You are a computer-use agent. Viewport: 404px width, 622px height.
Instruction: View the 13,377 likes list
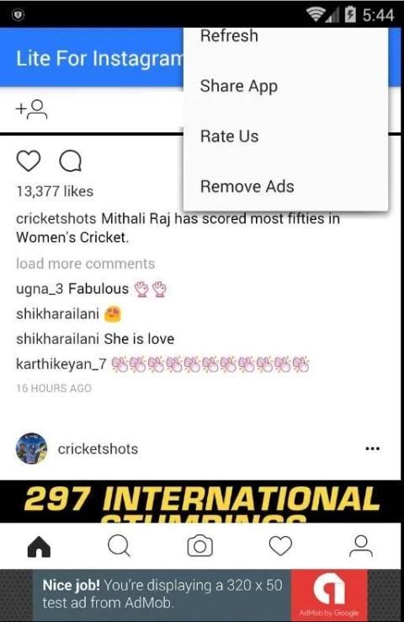click(55, 191)
